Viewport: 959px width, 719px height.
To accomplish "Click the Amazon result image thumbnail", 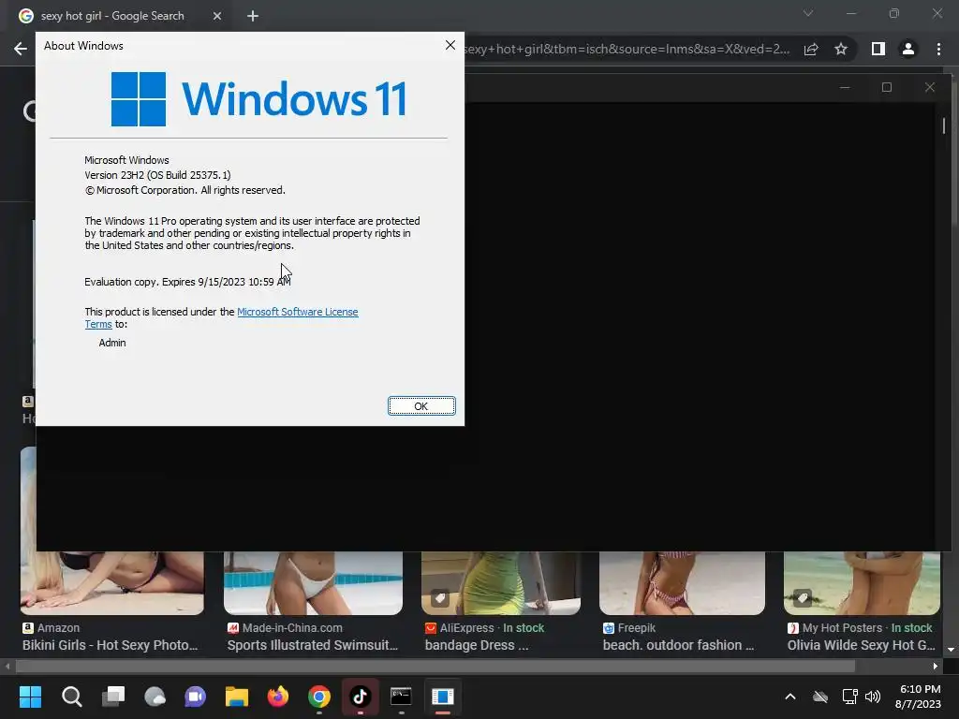I will pyautogui.click(x=112, y=582).
